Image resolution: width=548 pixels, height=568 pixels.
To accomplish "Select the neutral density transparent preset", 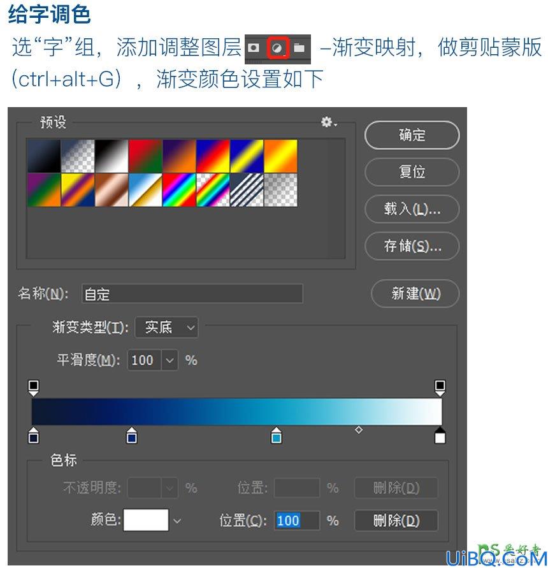I will (x=281, y=190).
